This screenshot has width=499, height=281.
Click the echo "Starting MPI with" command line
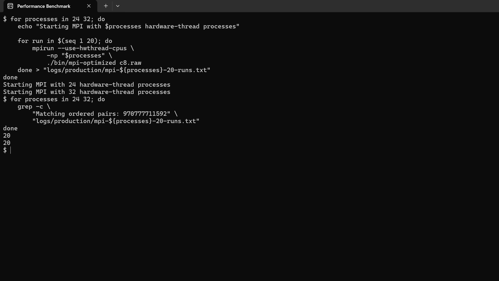coord(128,27)
